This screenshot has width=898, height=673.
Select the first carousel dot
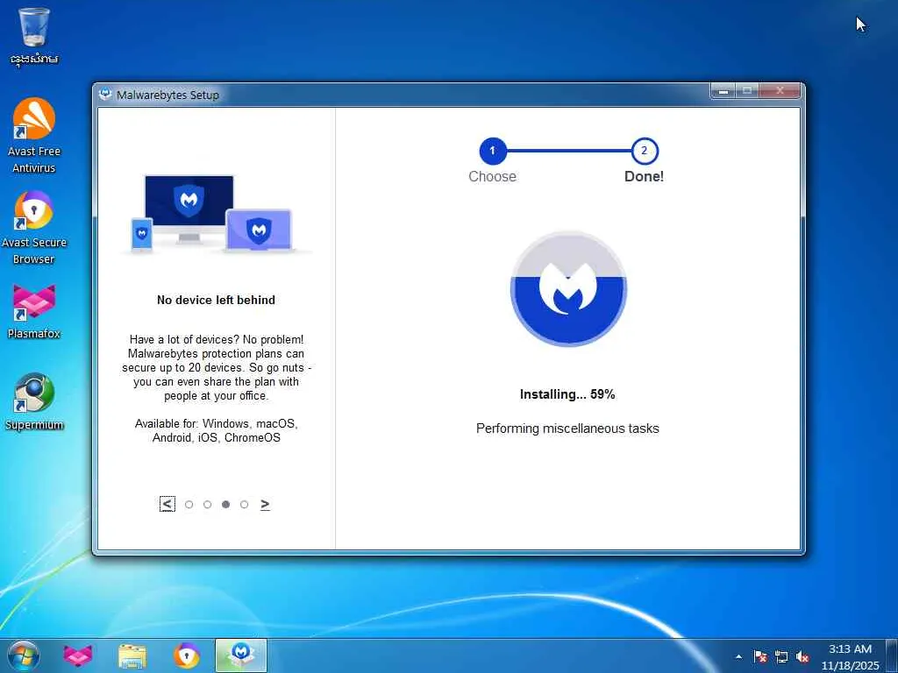point(189,505)
